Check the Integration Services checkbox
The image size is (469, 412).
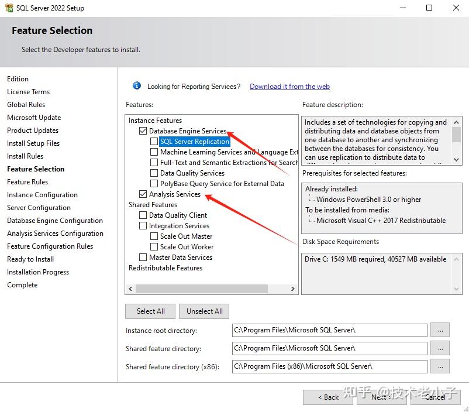point(143,226)
